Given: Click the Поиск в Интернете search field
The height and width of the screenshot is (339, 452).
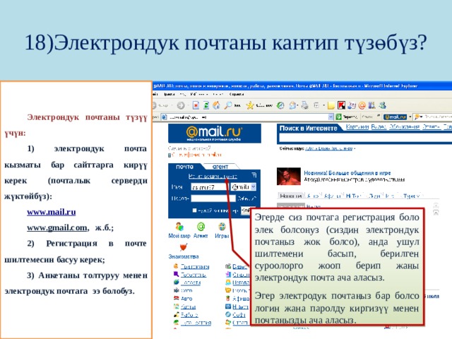Looking at the screenshot, I should point(364,138).
